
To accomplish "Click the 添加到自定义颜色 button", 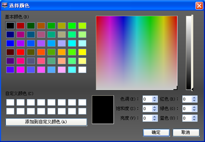I will [x=46, y=122].
